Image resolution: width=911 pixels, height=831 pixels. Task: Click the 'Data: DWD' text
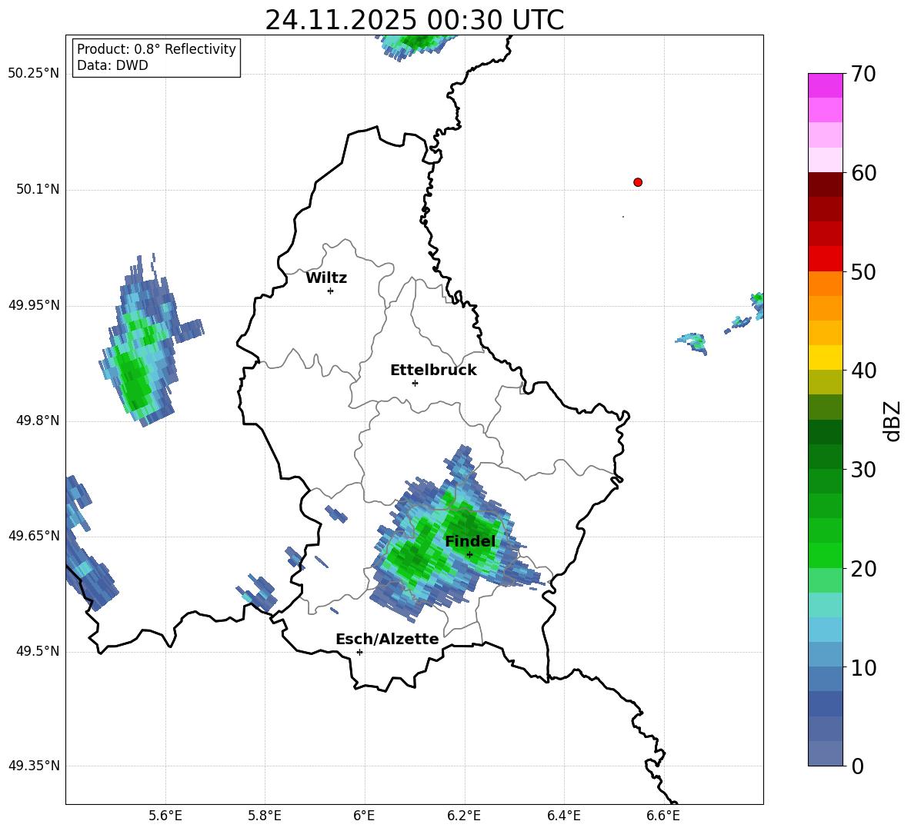[112, 65]
